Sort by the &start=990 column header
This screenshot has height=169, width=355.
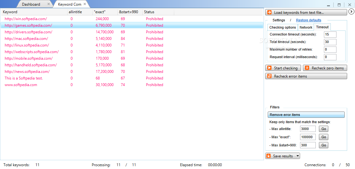click(130, 12)
